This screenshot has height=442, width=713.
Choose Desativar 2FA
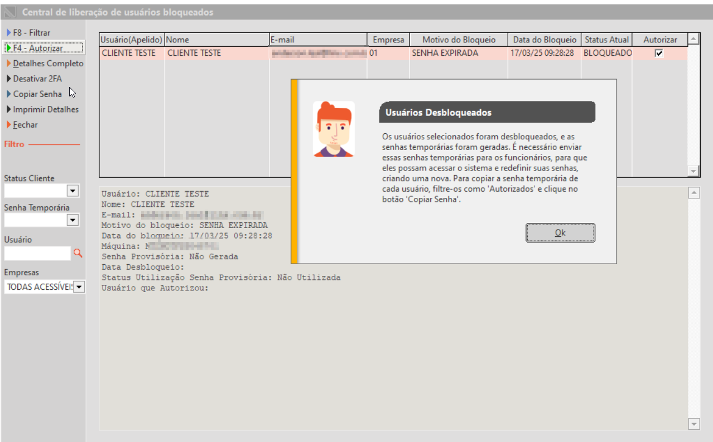[34, 79]
